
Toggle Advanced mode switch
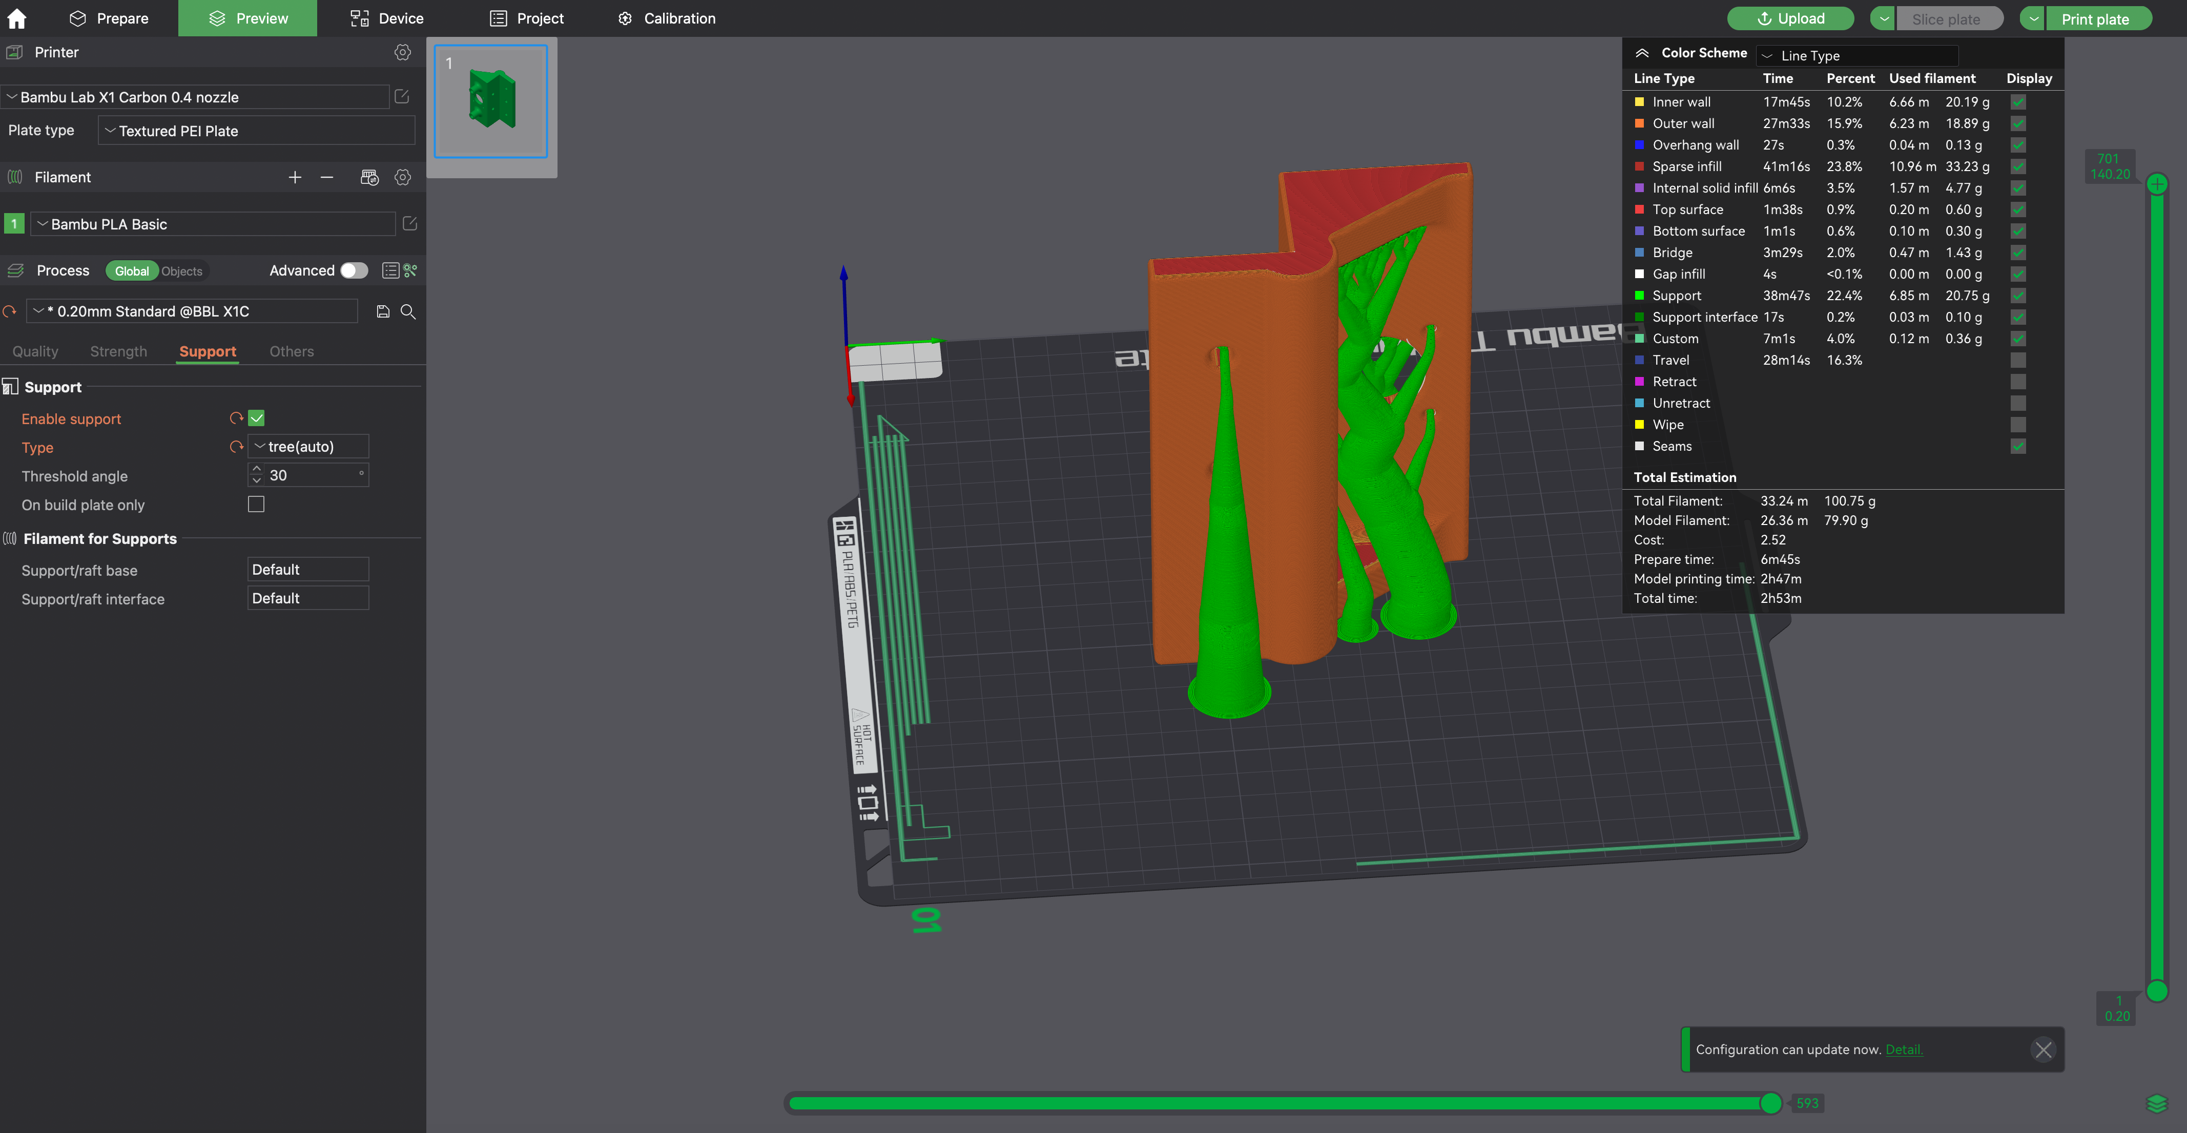click(x=354, y=271)
